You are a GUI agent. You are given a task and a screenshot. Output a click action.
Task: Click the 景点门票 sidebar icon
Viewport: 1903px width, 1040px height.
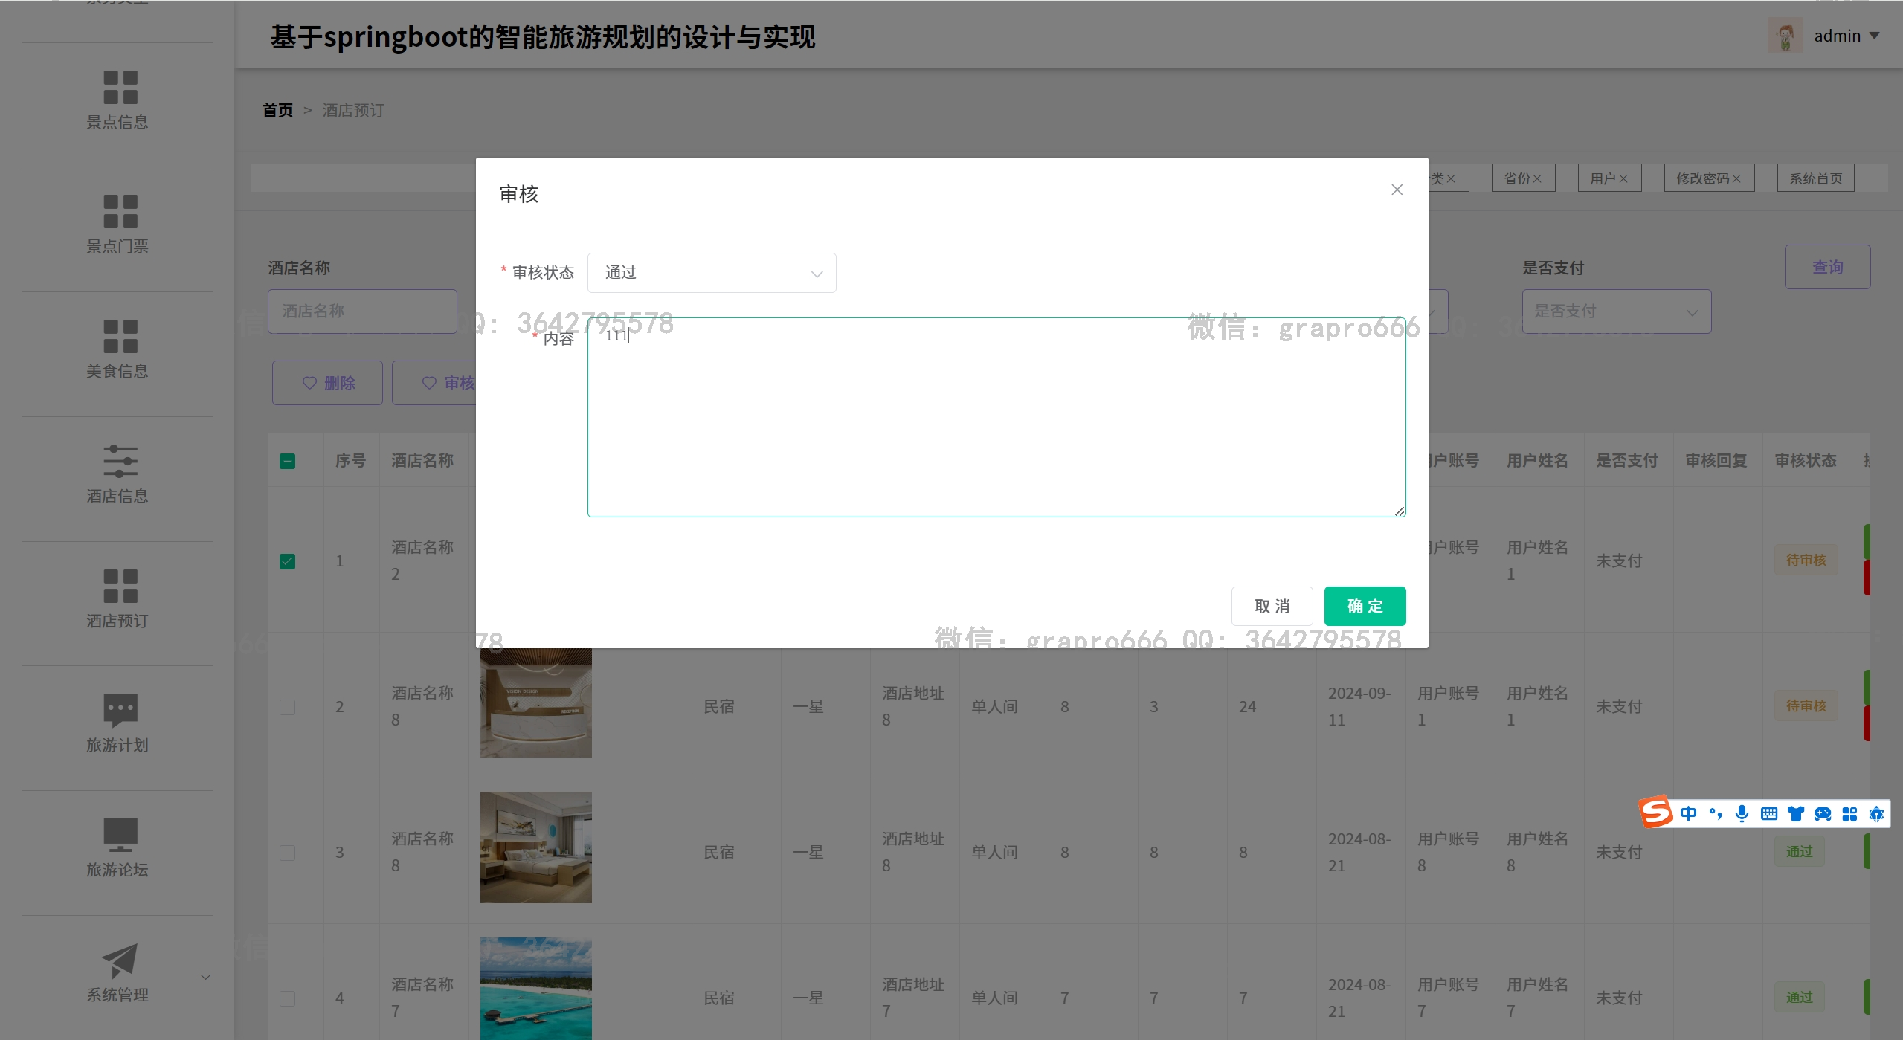pyautogui.click(x=120, y=212)
